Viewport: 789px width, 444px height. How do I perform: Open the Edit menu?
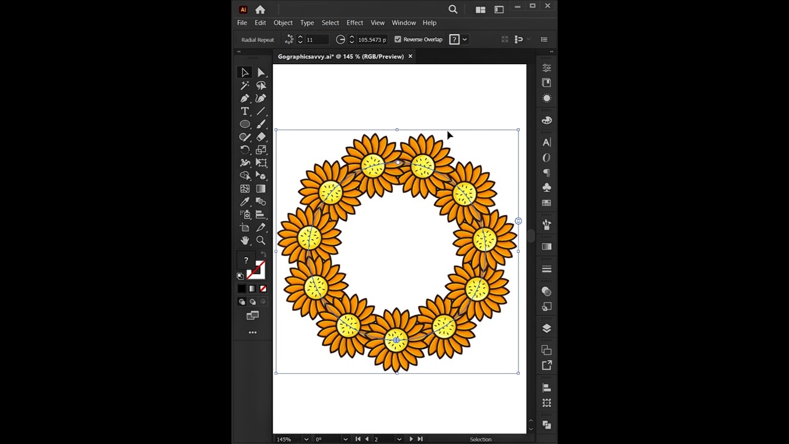(260, 23)
